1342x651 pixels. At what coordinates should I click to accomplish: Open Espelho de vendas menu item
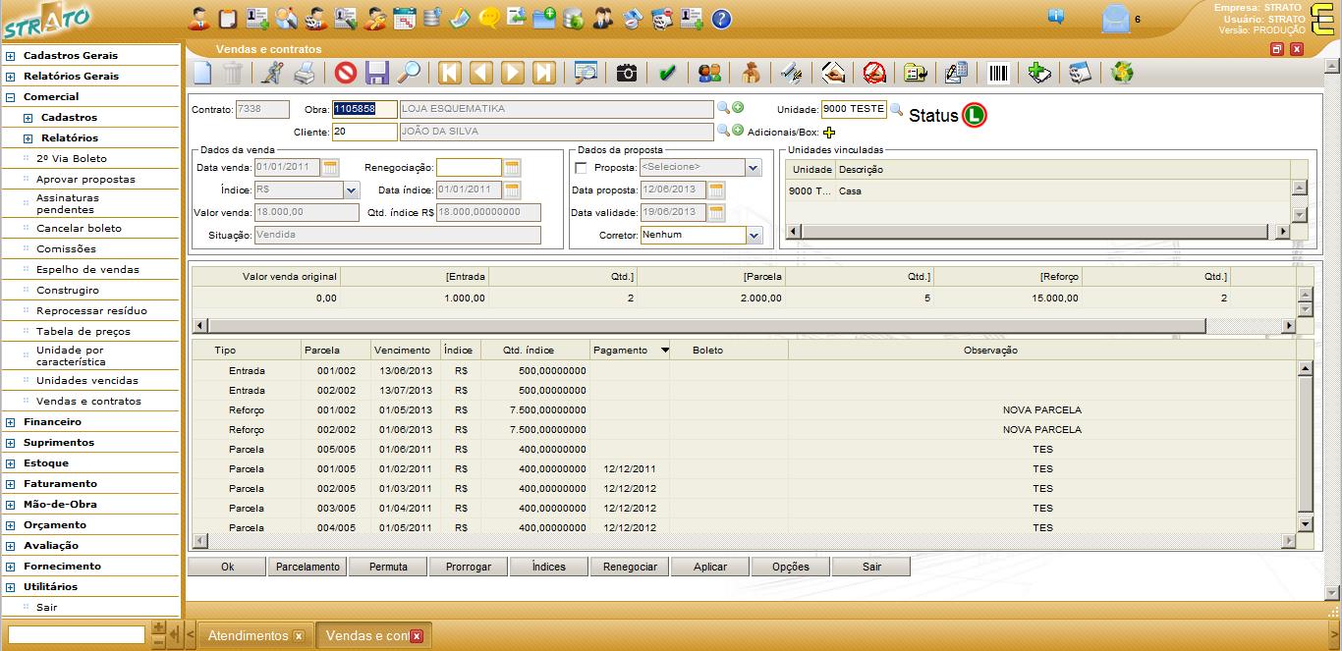tap(87, 270)
